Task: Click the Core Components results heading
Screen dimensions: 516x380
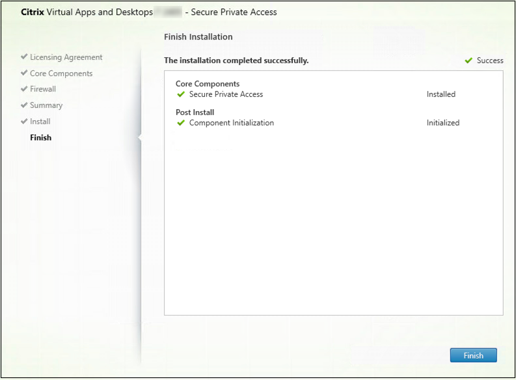Action: pos(208,84)
